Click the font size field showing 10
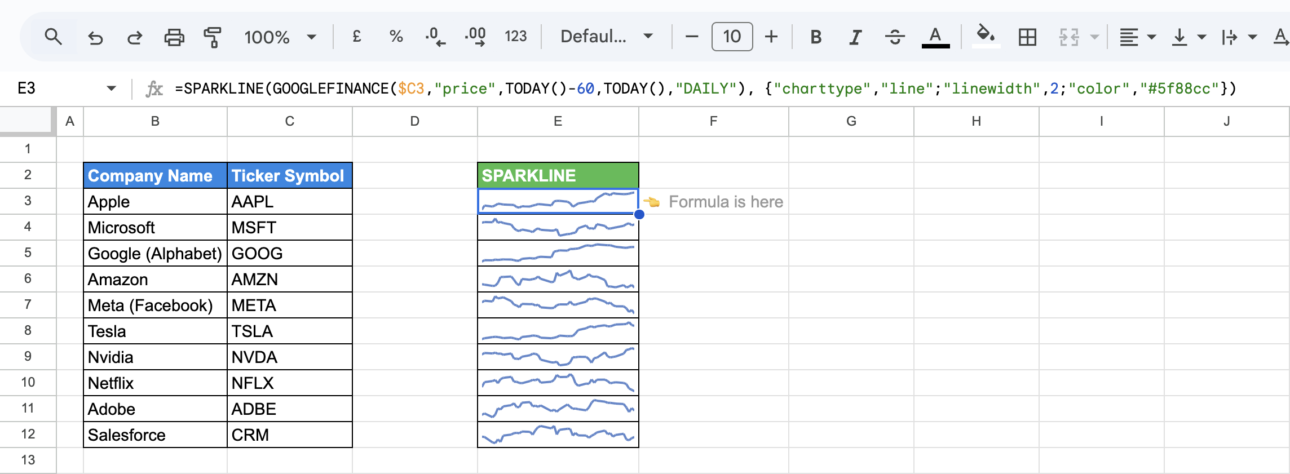Viewport: 1290px width, 474px height. (732, 37)
